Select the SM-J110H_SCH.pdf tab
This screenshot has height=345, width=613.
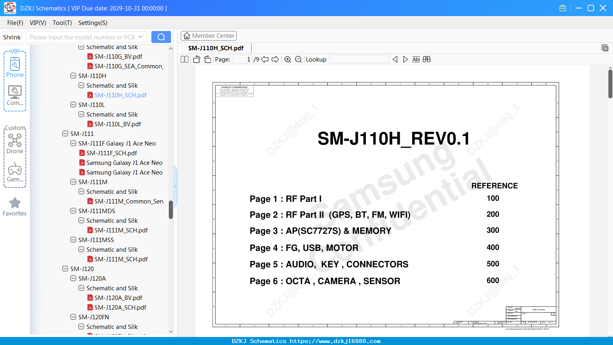coord(216,48)
